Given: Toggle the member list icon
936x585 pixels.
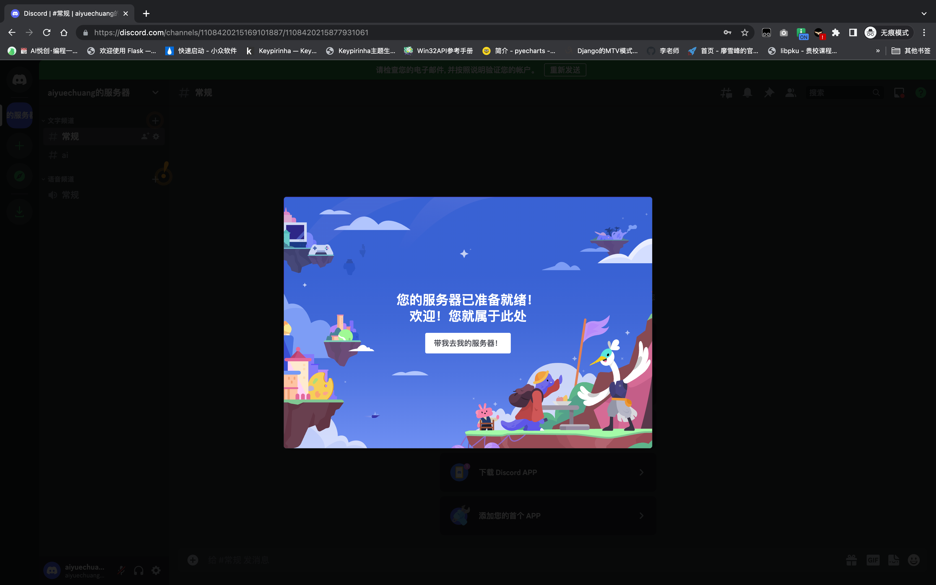Looking at the screenshot, I should coord(791,93).
